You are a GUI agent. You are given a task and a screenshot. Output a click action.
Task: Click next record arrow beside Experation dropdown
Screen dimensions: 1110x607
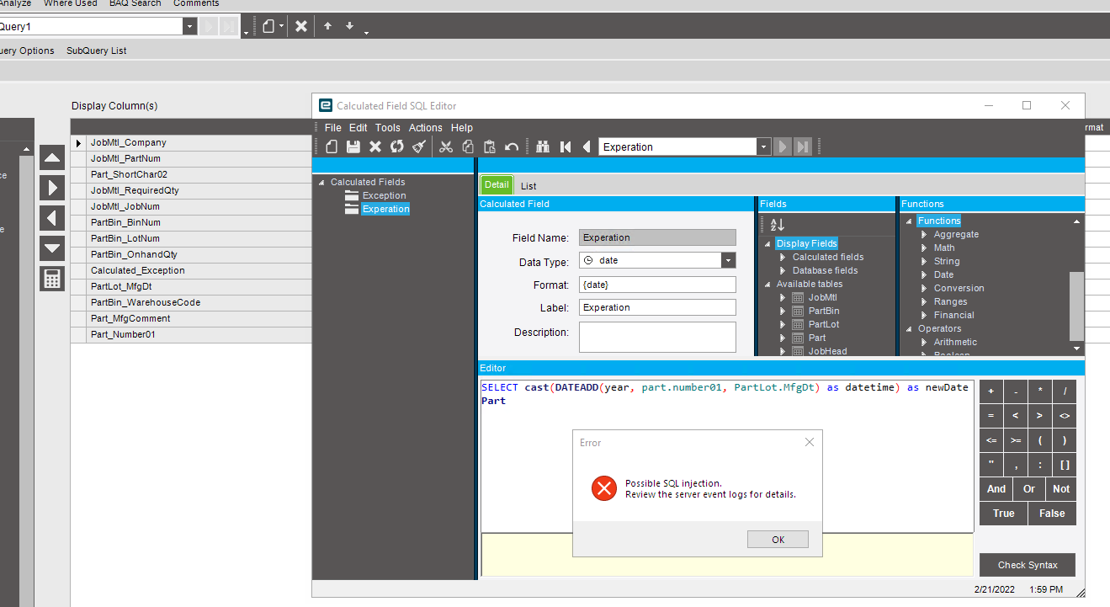click(783, 146)
